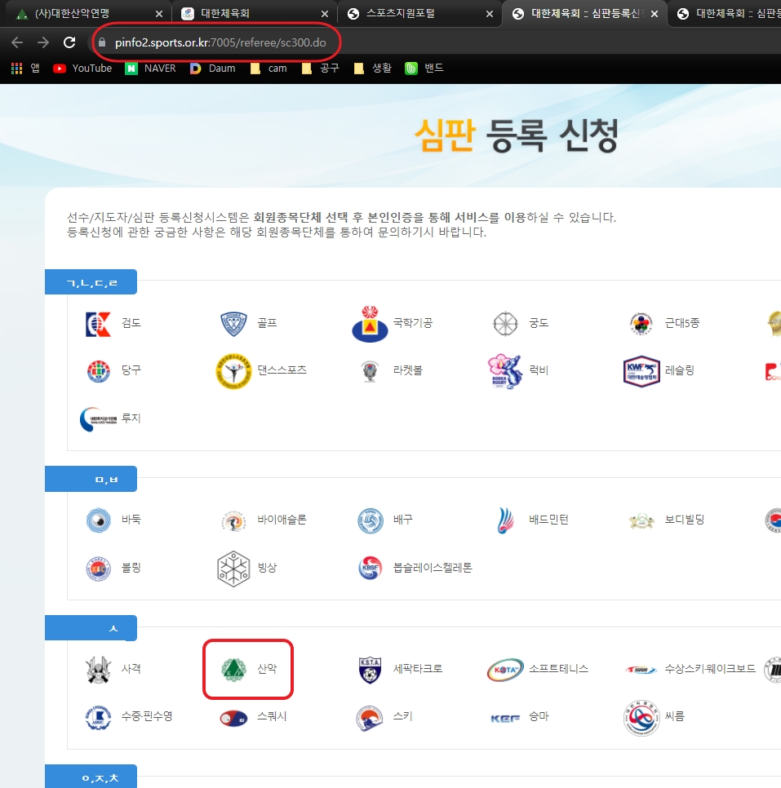781x788 pixels.
Task: Select the 보디빌딩 logo icon
Action: pyautogui.click(x=641, y=520)
